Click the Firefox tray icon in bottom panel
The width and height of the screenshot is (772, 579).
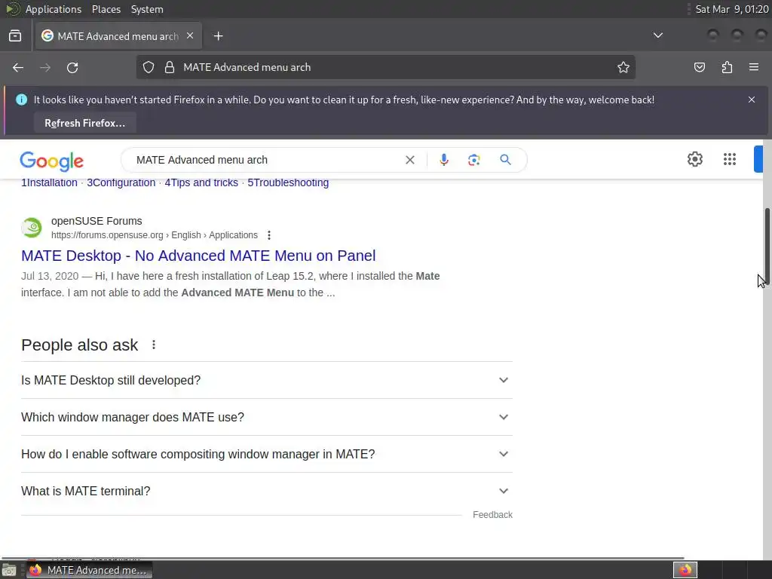685,570
